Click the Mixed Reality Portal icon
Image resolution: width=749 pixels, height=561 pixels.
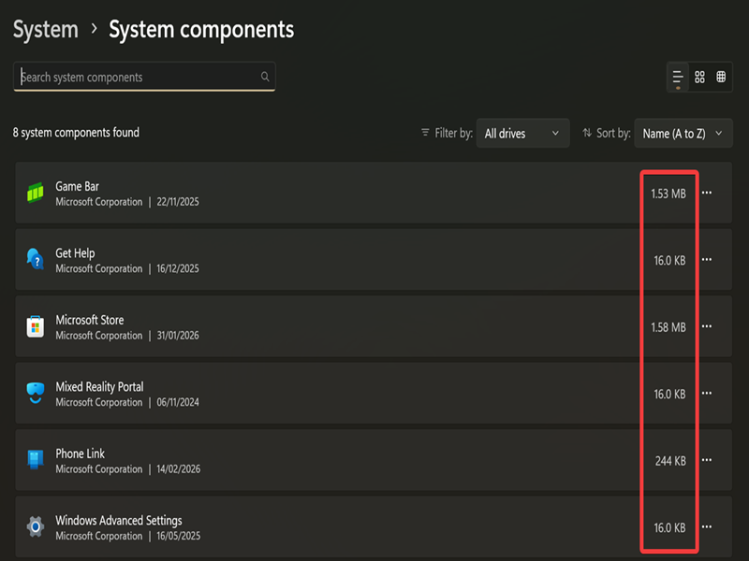(x=35, y=393)
